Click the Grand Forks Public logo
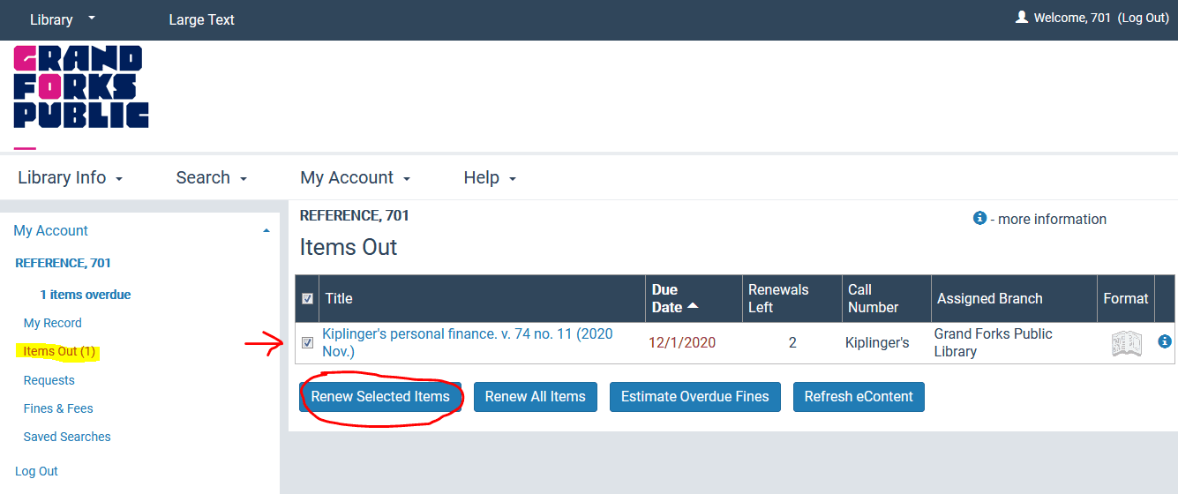 coord(81,86)
